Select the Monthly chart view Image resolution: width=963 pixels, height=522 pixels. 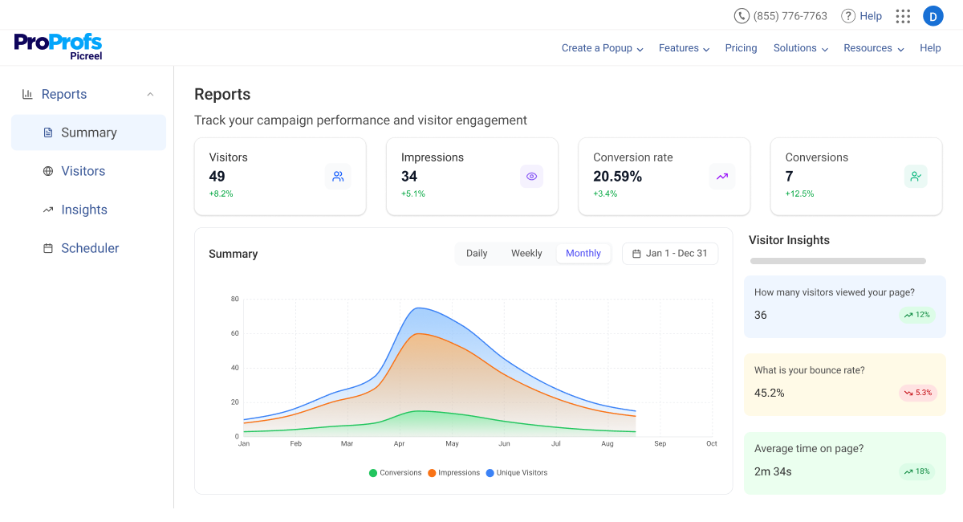[583, 254]
